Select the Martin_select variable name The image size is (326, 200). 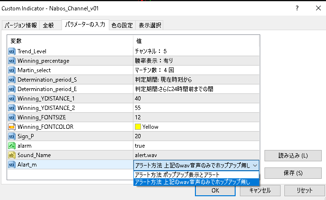point(34,70)
